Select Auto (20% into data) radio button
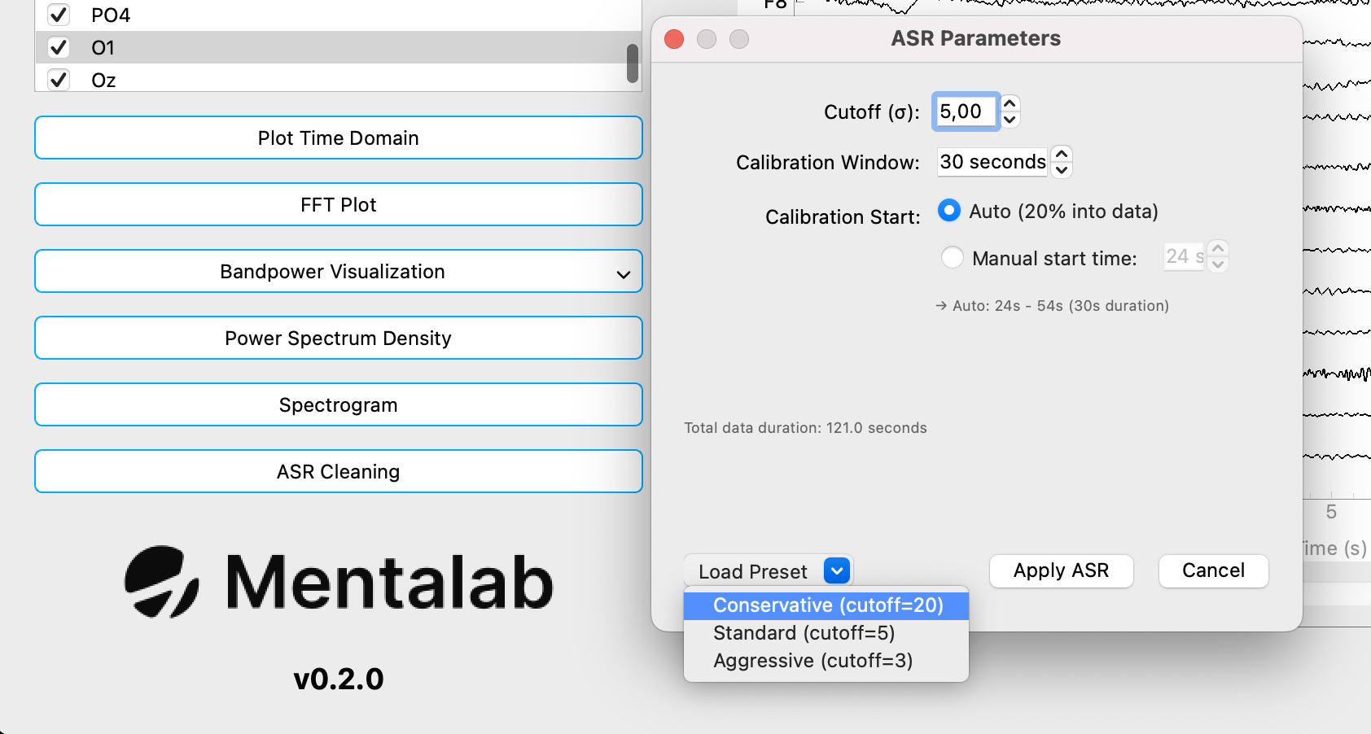The width and height of the screenshot is (1371, 734). 949,211
